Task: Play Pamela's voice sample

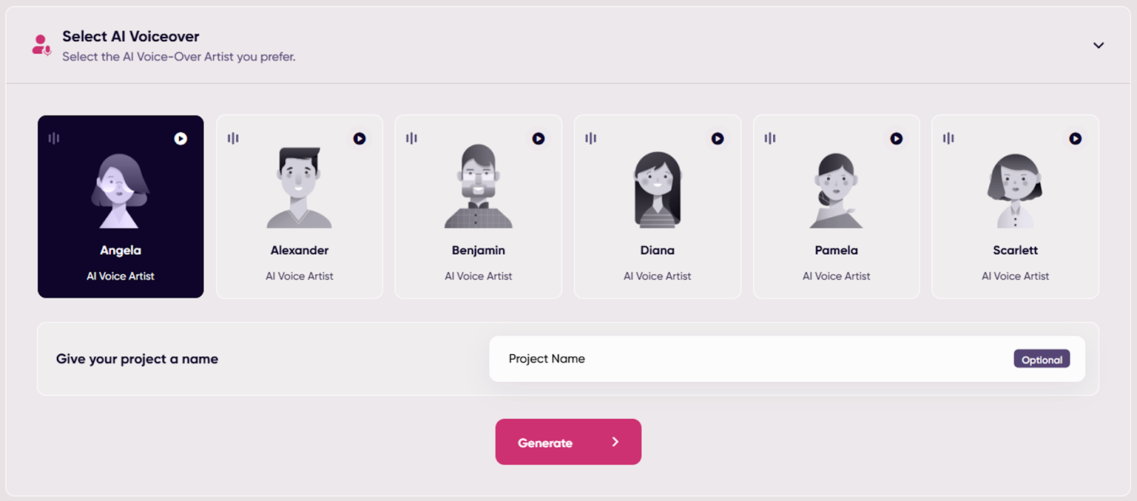Action: point(897,138)
